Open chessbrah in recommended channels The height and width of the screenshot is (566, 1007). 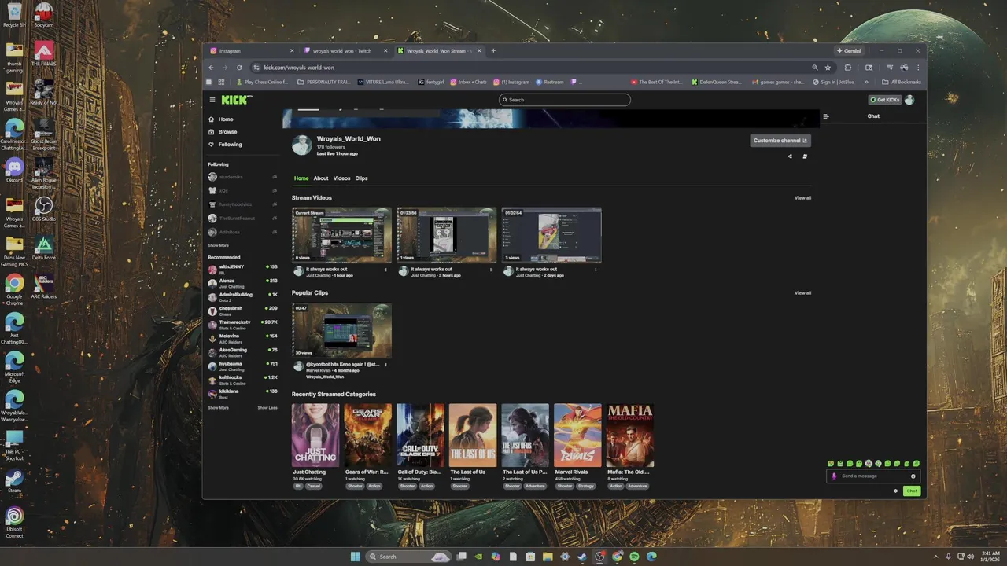(x=242, y=310)
